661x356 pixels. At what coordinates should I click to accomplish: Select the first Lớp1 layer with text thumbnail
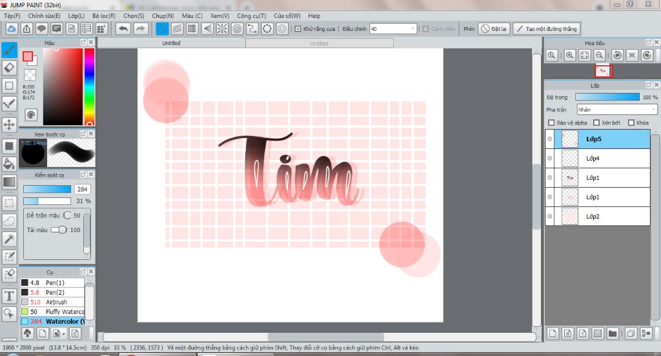tap(598, 178)
